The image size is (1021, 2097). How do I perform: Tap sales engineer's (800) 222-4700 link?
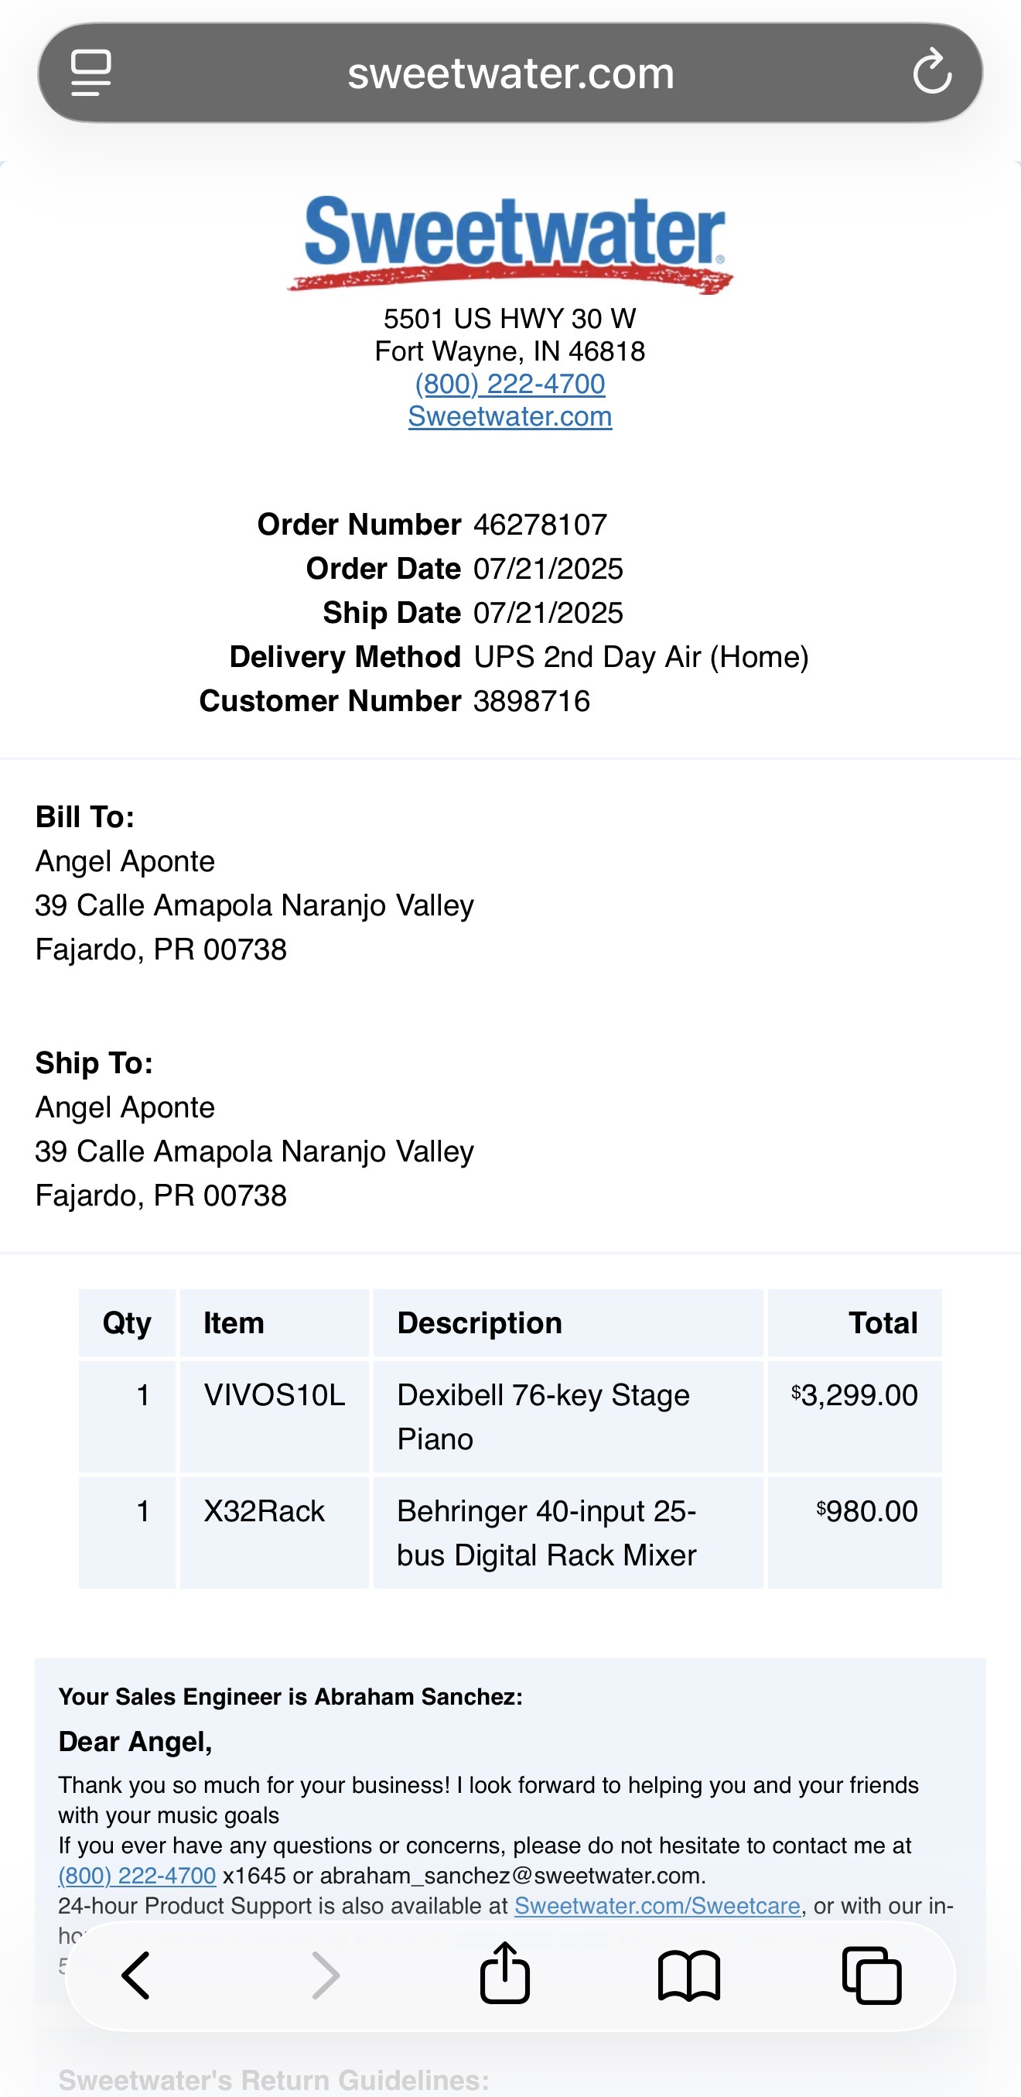(137, 1876)
